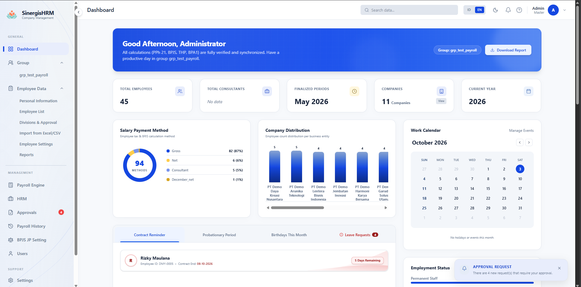The width and height of the screenshot is (581, 287).
Task: Click the Employee Data clipboard icon
Action: (11, 89)
